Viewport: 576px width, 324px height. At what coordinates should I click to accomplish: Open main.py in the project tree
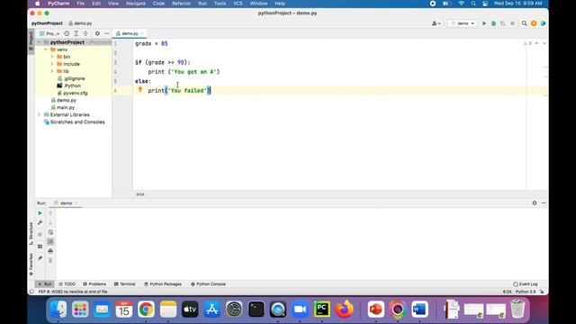coord(63,107)
